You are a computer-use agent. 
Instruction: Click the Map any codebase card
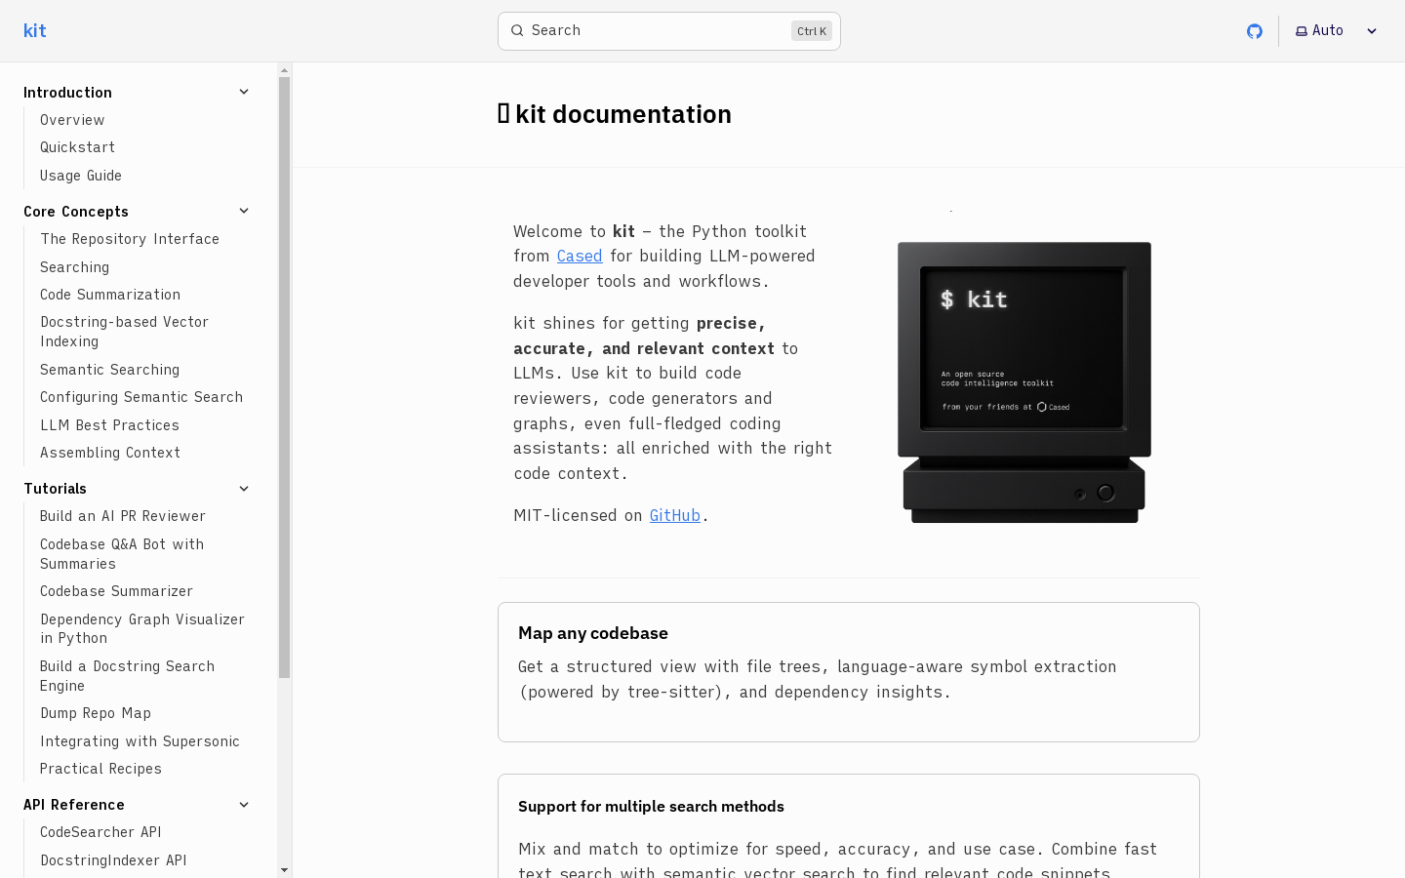coord(849,672)
